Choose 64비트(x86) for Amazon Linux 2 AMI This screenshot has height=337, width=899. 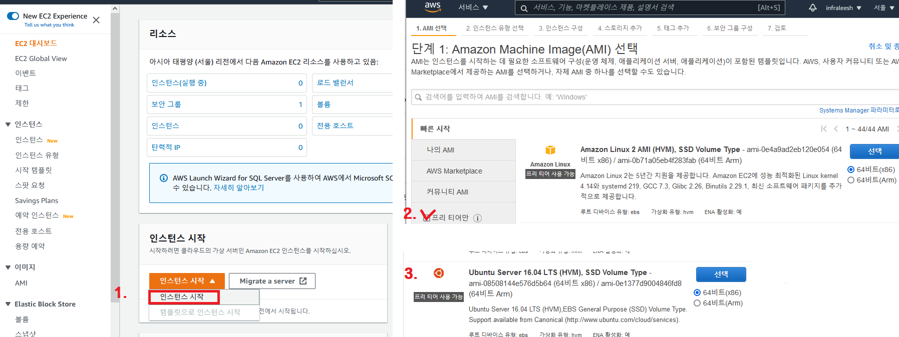850,169
